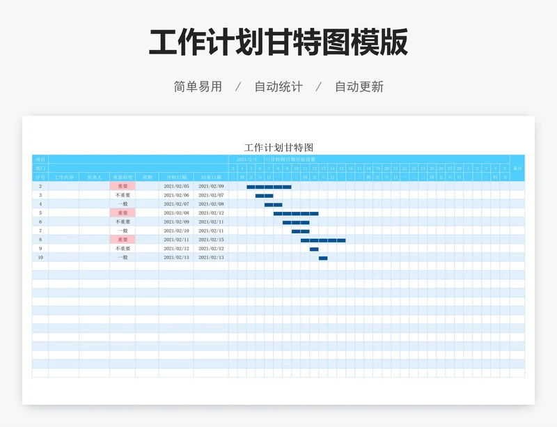Screen dimensions: 557x427
Task: Select the 重要程度 column header
Action: (123, 177)
